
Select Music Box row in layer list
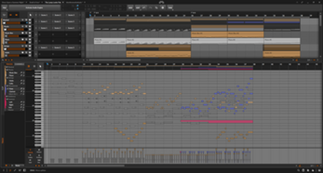point(15,73)
